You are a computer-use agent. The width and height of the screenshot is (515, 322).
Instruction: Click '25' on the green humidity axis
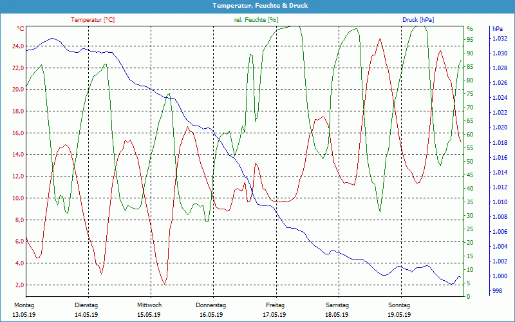click(x=470, y=229)
